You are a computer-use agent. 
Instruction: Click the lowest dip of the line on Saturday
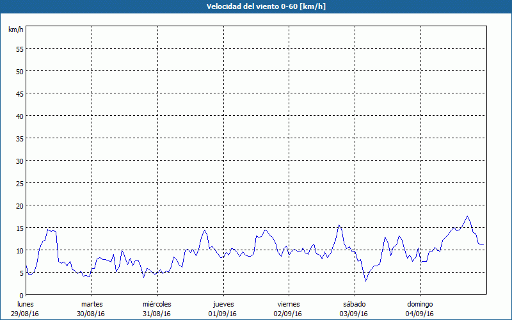[365, 281]
